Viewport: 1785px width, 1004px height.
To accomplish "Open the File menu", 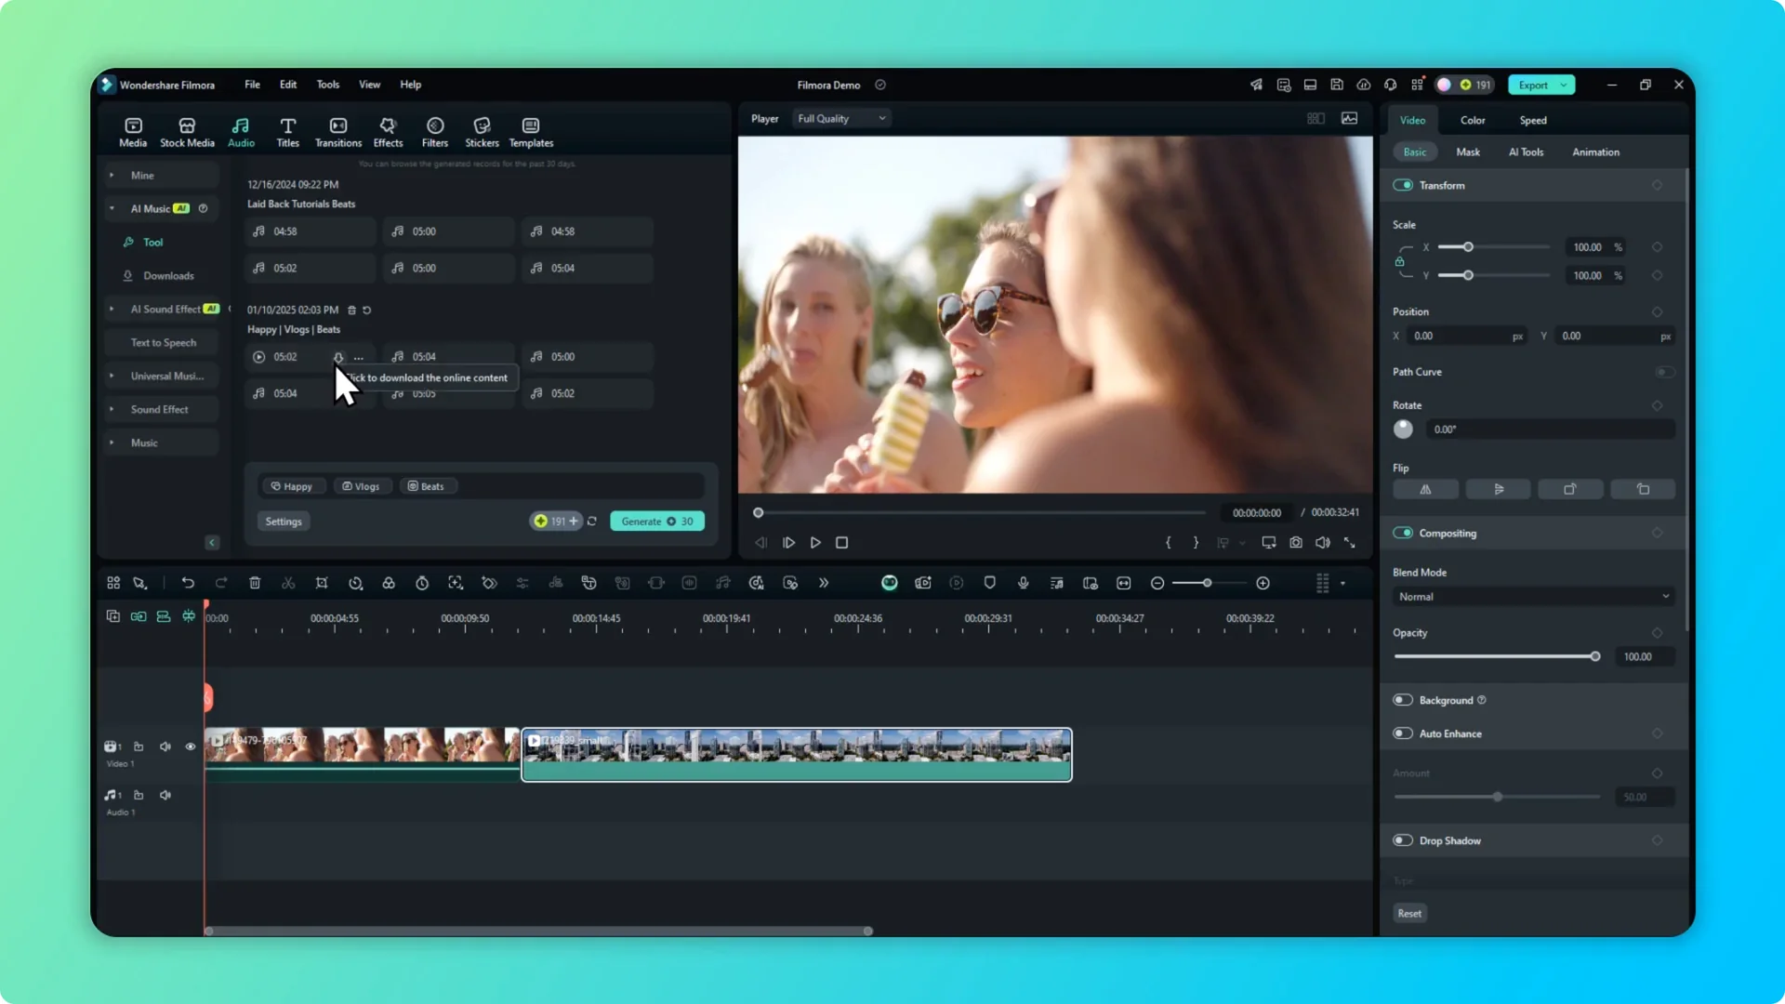I will [x=252, y=85].
